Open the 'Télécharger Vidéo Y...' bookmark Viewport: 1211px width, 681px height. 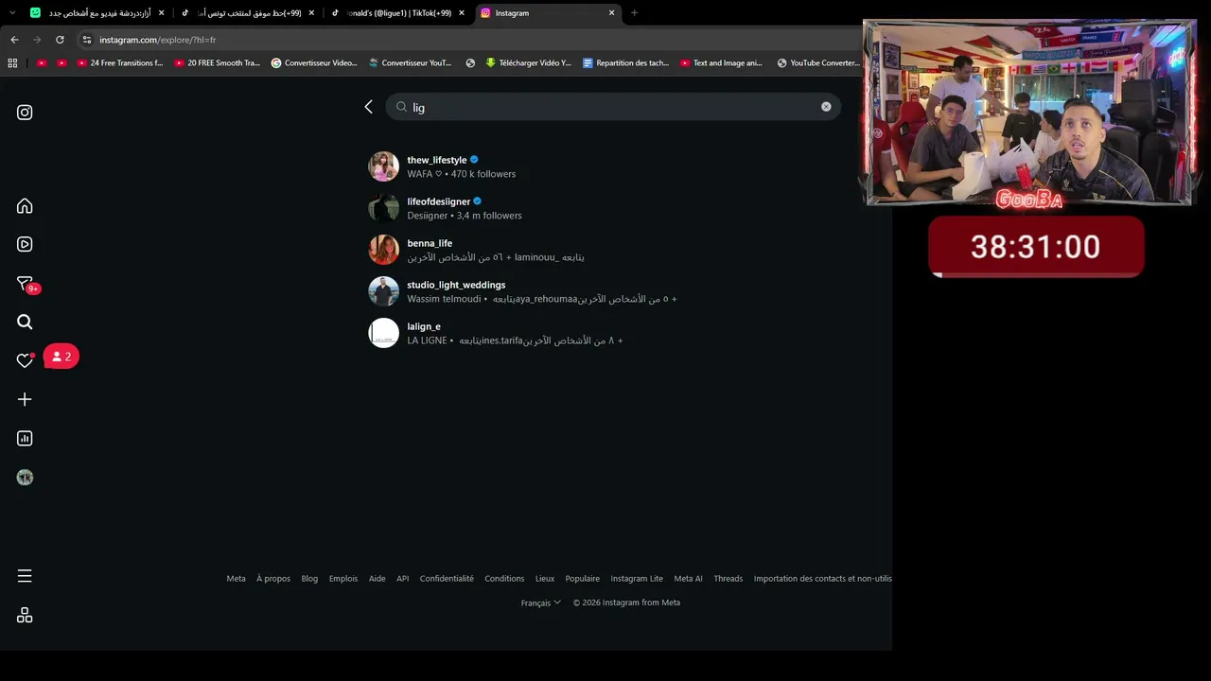pos(528,63)
